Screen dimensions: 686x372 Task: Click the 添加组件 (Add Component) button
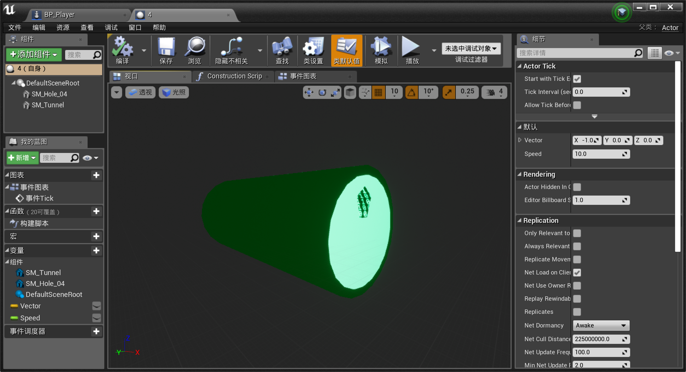point(34,54)
